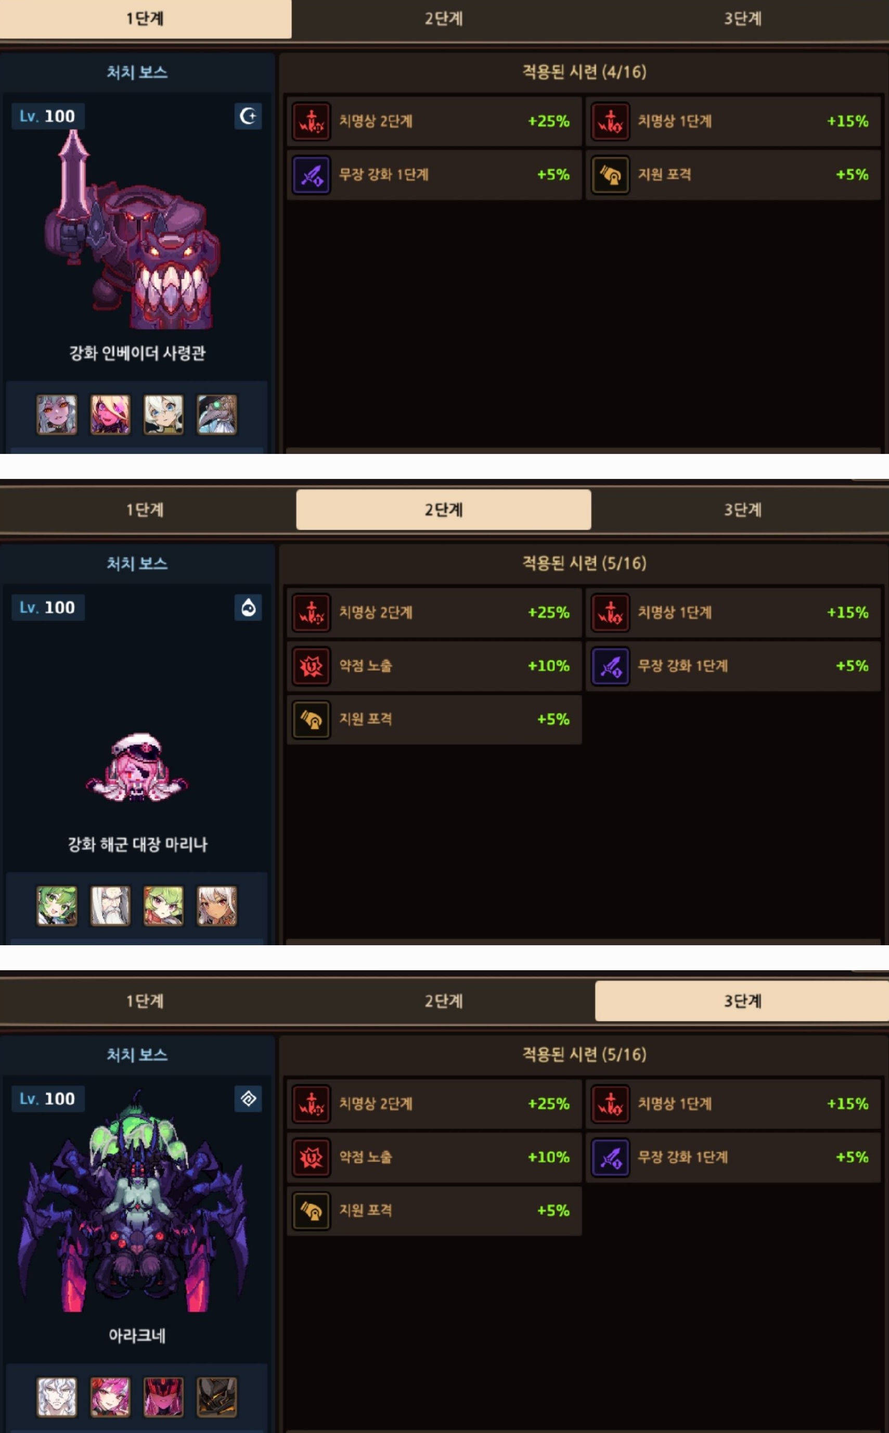Viewport: 889px width, 1433px height.
Task: Click the 강화 인베이더 사령관 boss image
Action: 132,230
